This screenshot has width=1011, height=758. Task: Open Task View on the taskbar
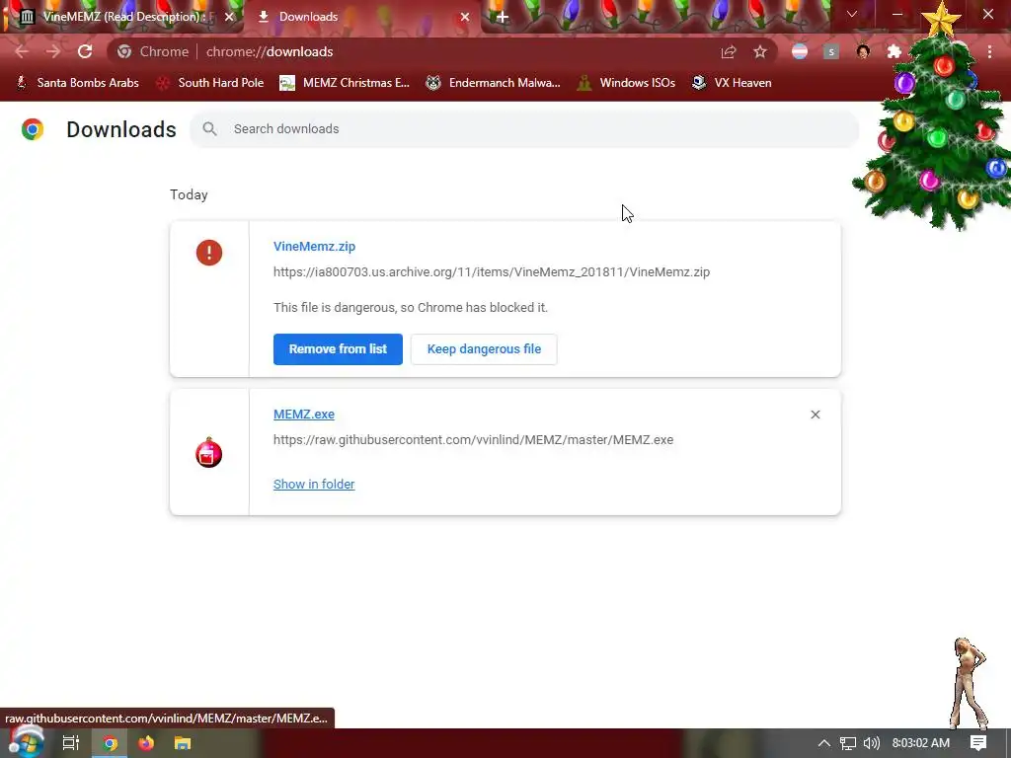(71, 743)
